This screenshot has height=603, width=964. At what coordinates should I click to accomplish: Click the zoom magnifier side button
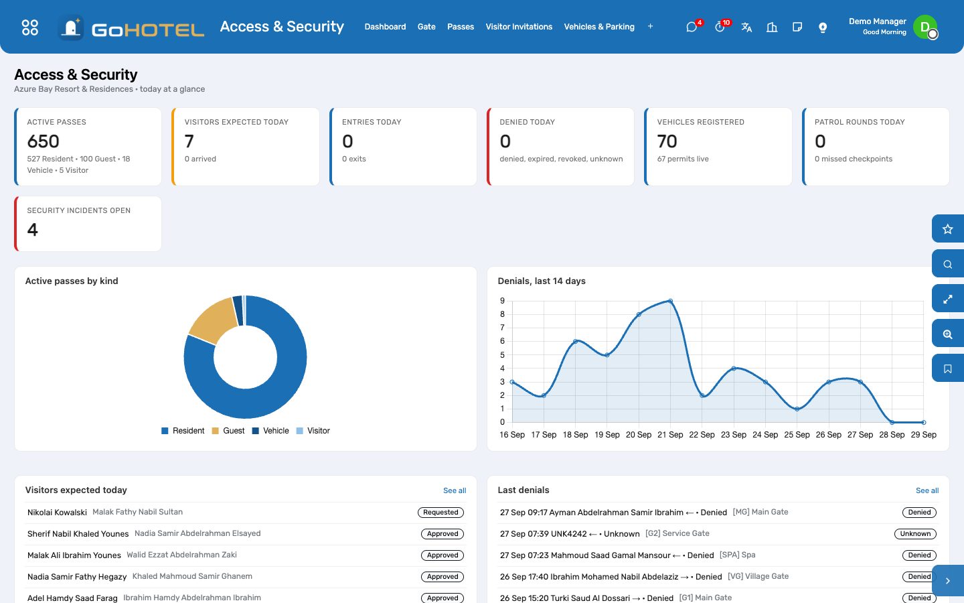(948, 334)
